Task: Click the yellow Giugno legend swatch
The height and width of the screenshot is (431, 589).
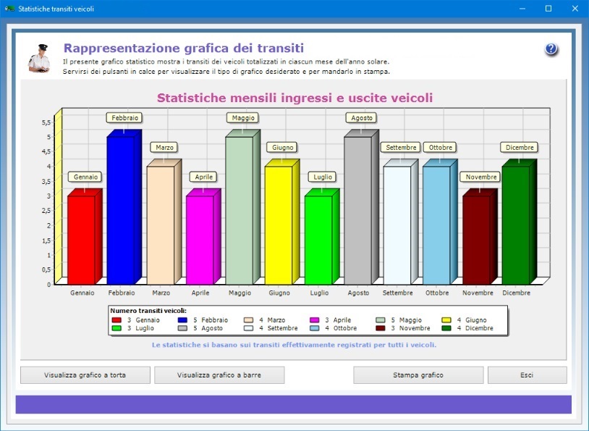Action: coord(446,320)
